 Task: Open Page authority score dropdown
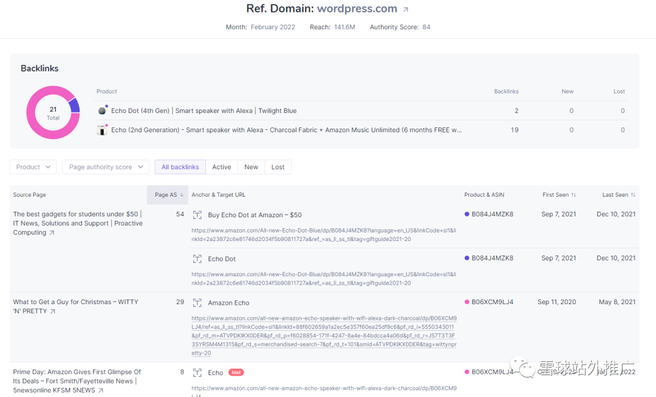coord(106,167)
